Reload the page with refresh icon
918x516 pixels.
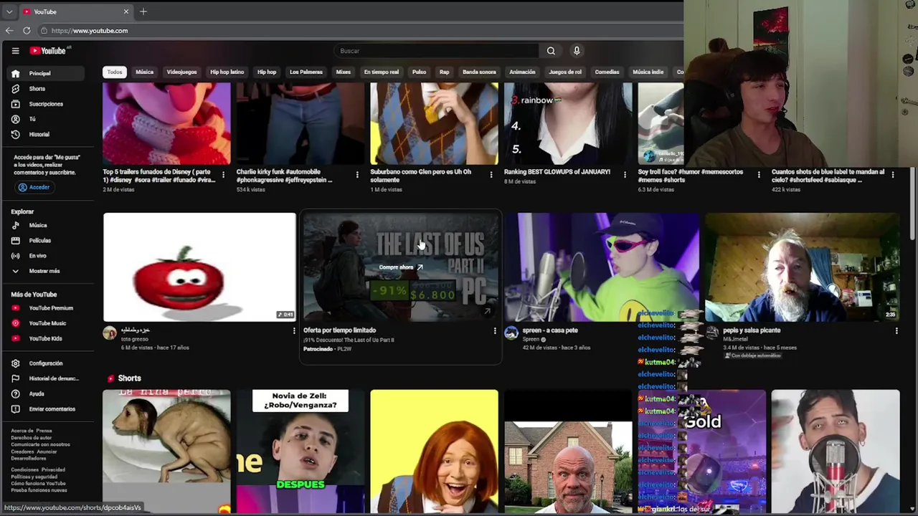coord(27,31)
